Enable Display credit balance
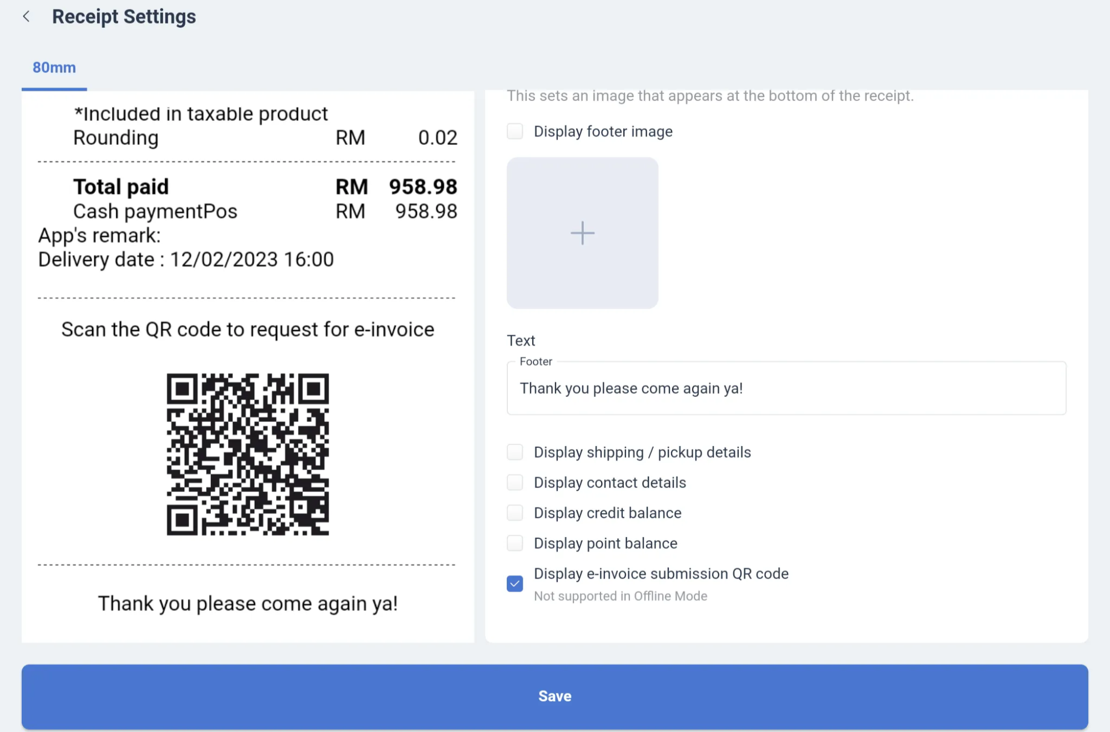Viewport: 1110px width, 732px height. (514, 513)
